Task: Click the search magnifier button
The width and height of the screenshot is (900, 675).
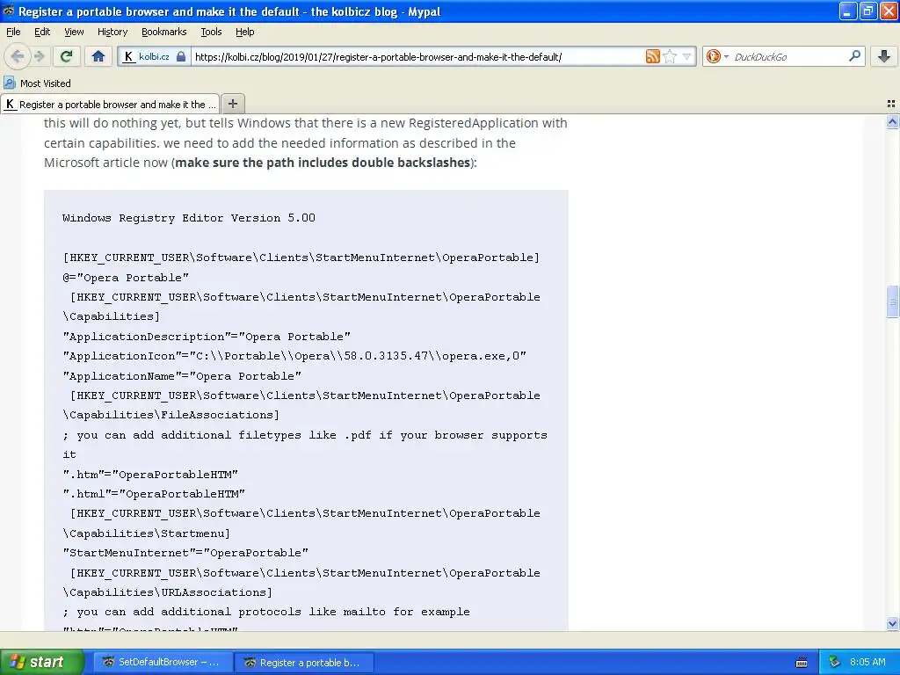Action: pos(854,56)
